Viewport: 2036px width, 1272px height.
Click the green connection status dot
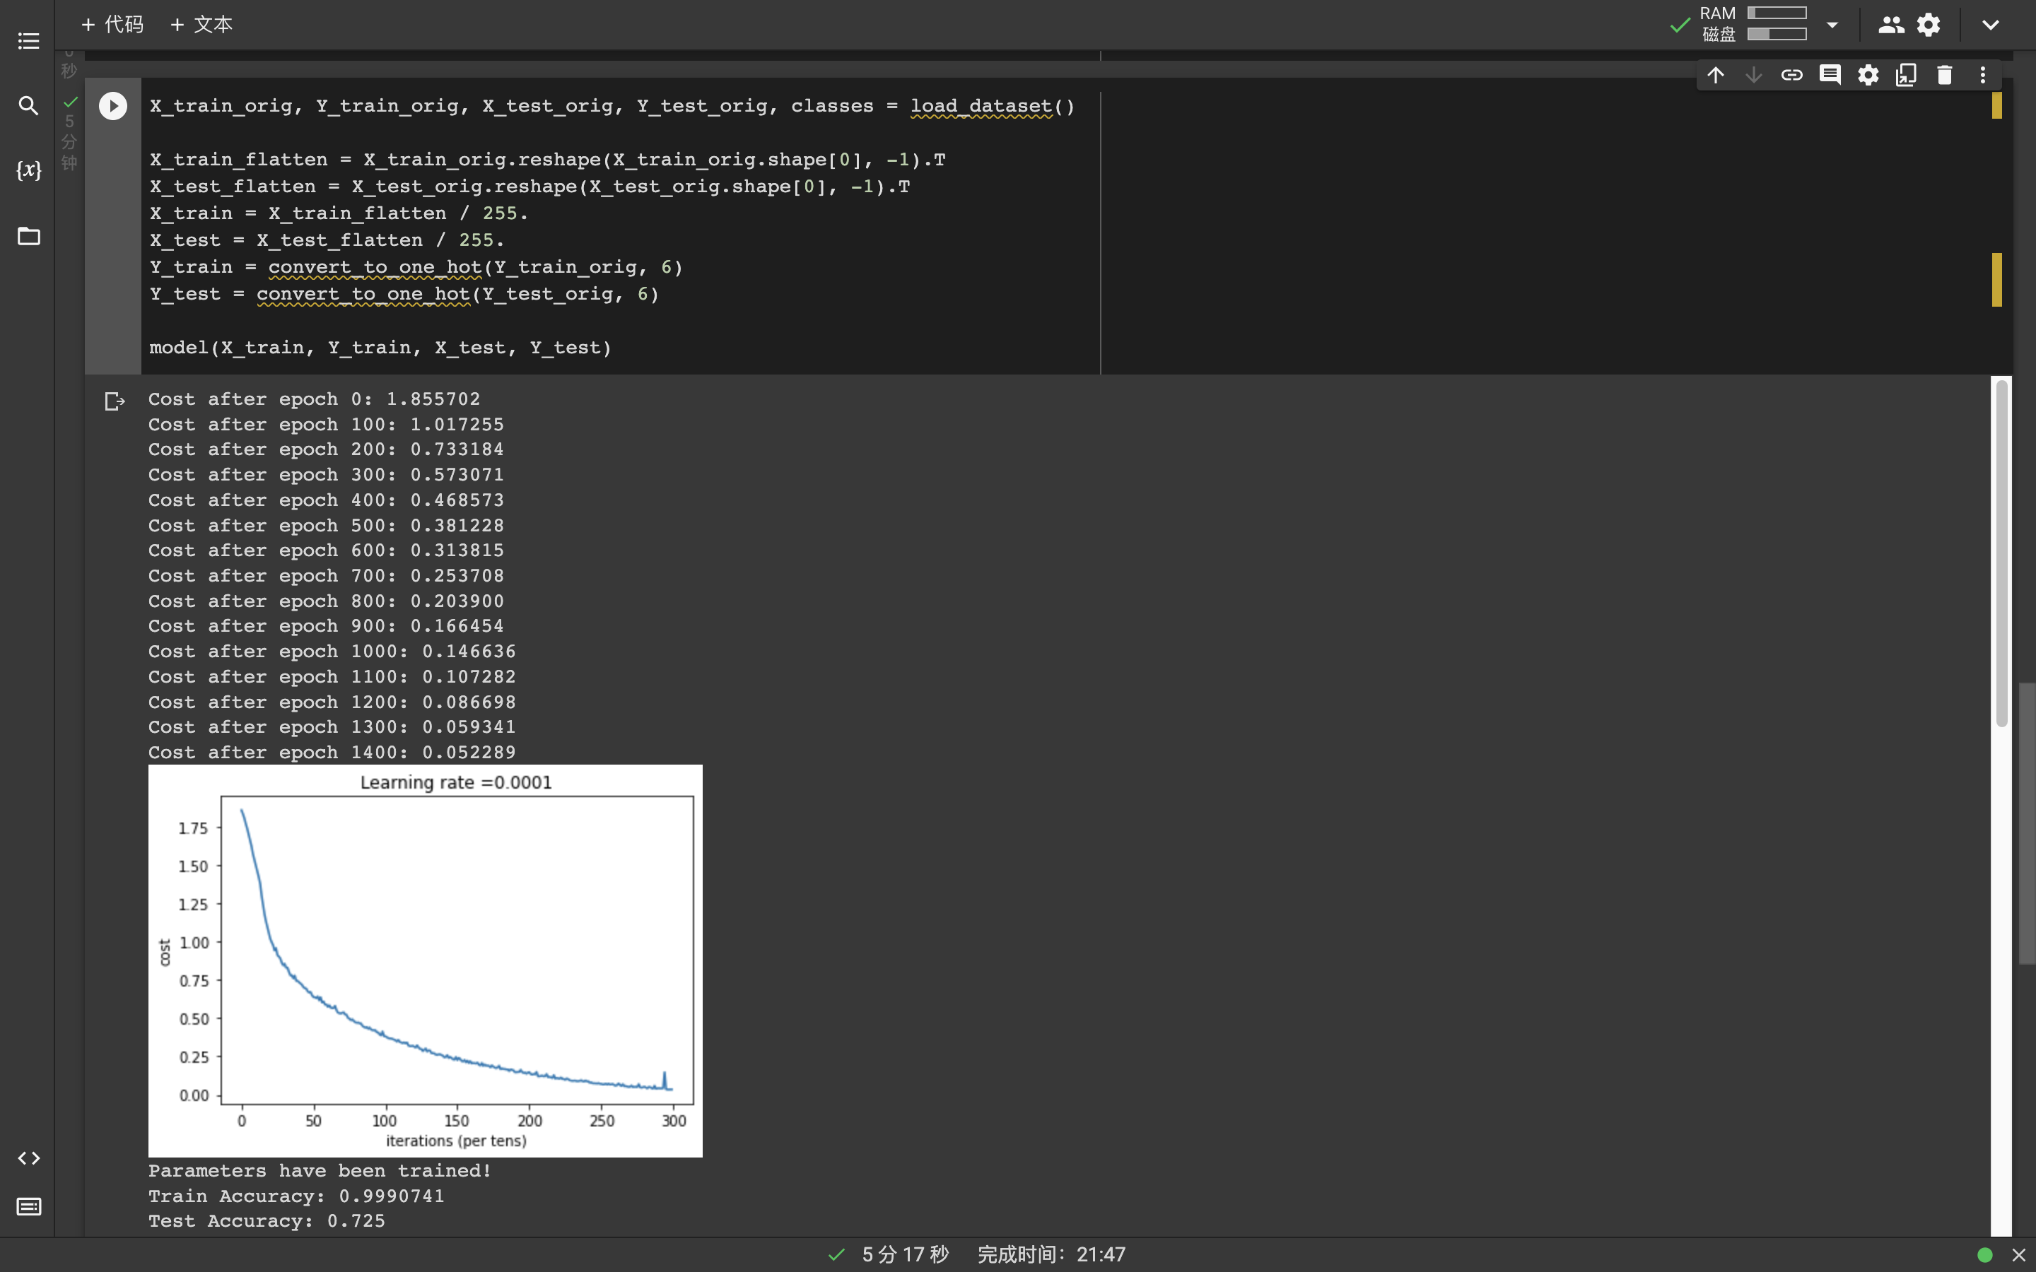coord(1984,1255)
